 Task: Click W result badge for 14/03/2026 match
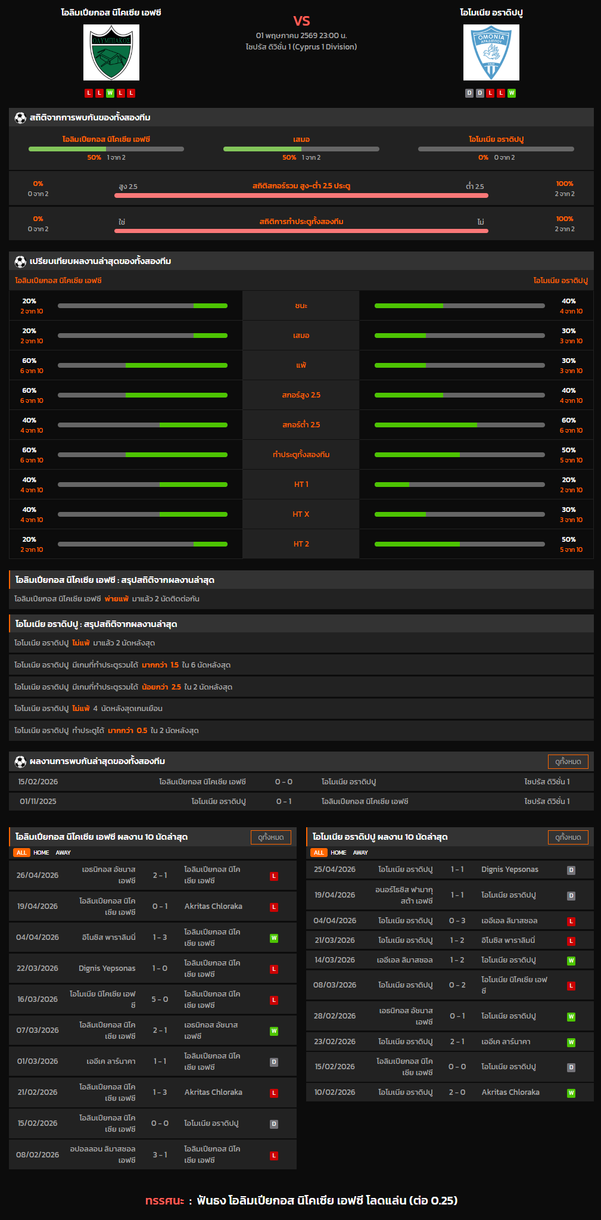tap(571, 961)
